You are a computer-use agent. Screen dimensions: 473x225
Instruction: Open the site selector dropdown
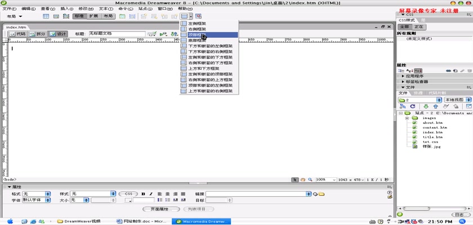[x=420, y=100]
